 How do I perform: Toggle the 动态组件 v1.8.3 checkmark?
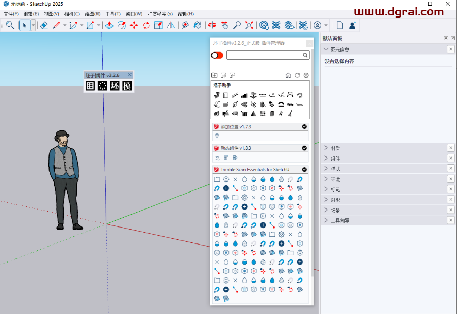pos(304,148)
